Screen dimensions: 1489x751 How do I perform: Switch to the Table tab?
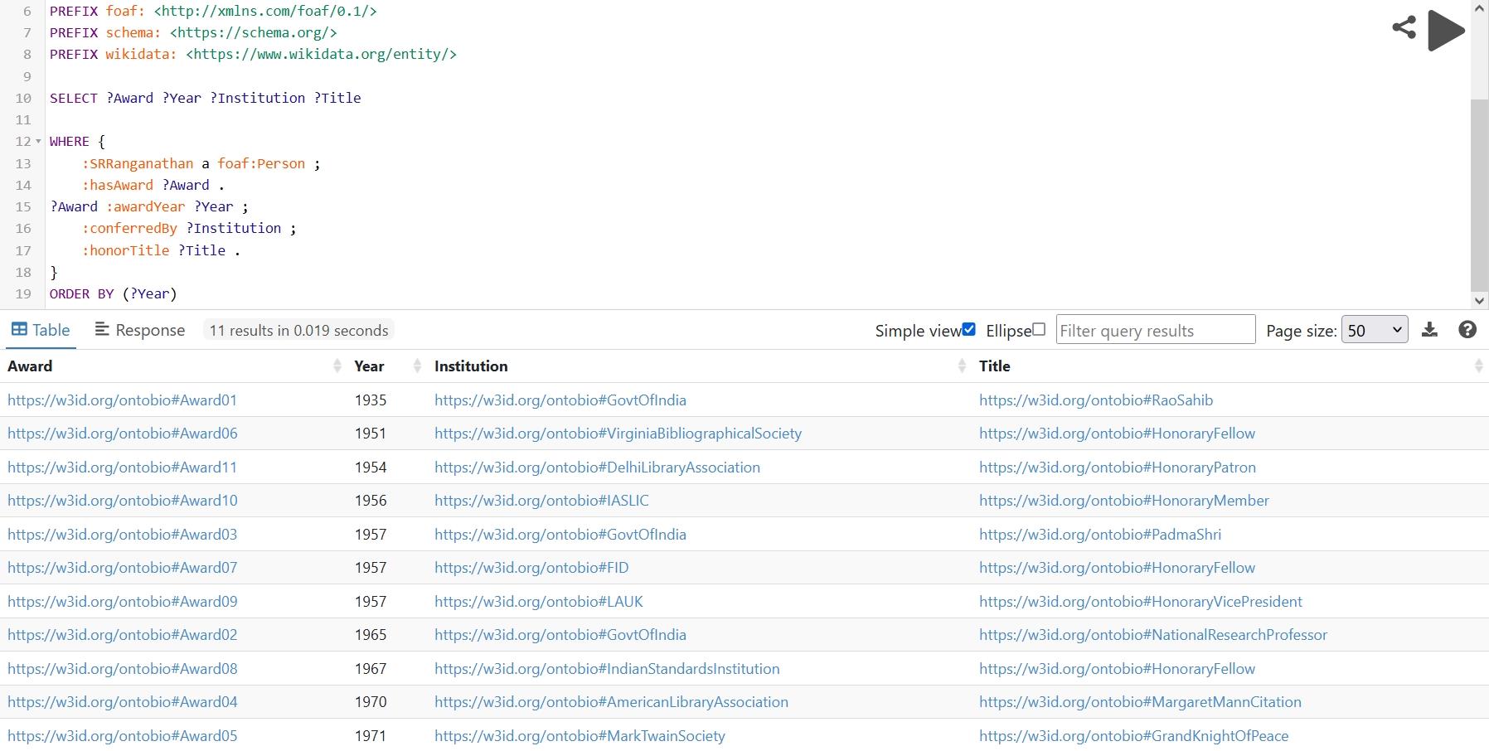41,330
